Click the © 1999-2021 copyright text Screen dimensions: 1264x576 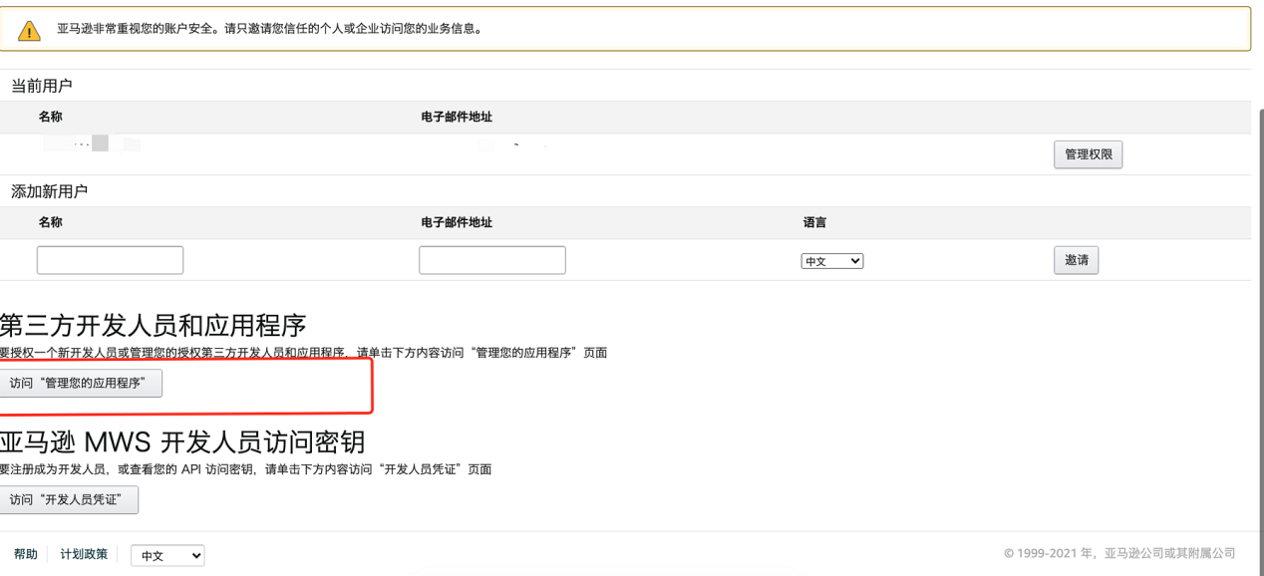click(1120, 554)
